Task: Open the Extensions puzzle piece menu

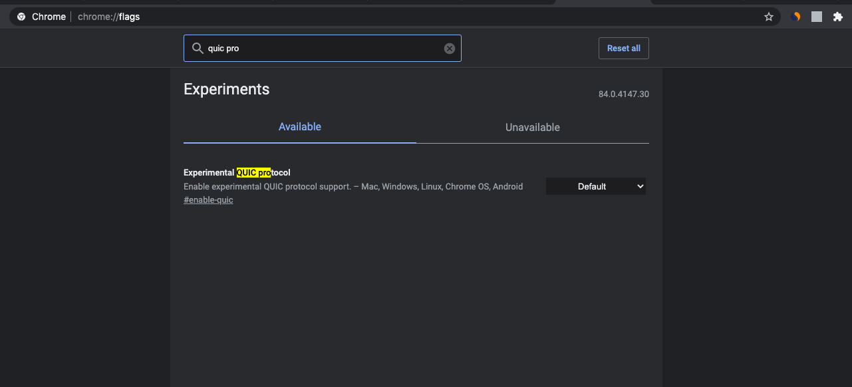Action: point(838,17)
